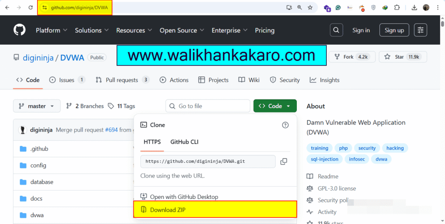Switch to the Issues tab
This screenshot has height=224, width=445.
tap(67, 80)
